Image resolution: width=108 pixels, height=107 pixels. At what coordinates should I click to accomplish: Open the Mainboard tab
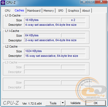(x=34, y=11)
